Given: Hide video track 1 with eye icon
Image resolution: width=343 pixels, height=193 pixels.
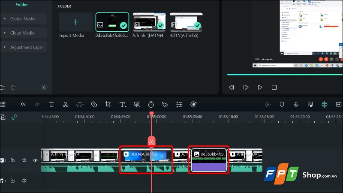Looking at the screenshot, I should click(35, 160).
